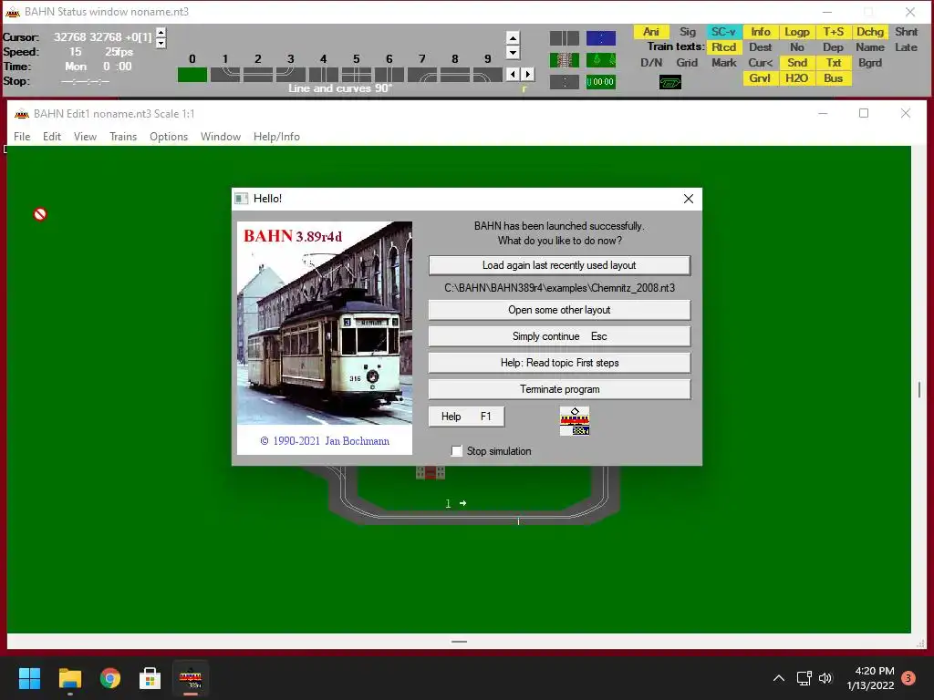Toggle the Bus option
Image resolution: width=934 pixels, height=700 pixels.
pos(834,78)
